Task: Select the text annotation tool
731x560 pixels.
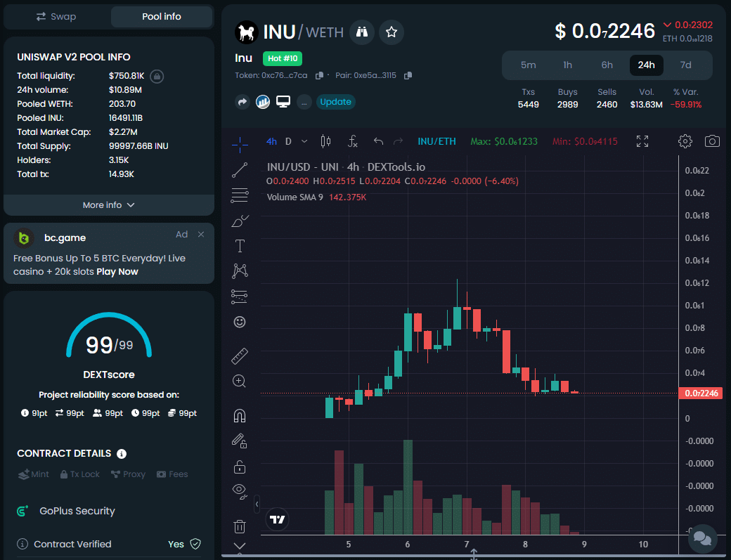Action: pyautogui.click(x=240, y=246)
